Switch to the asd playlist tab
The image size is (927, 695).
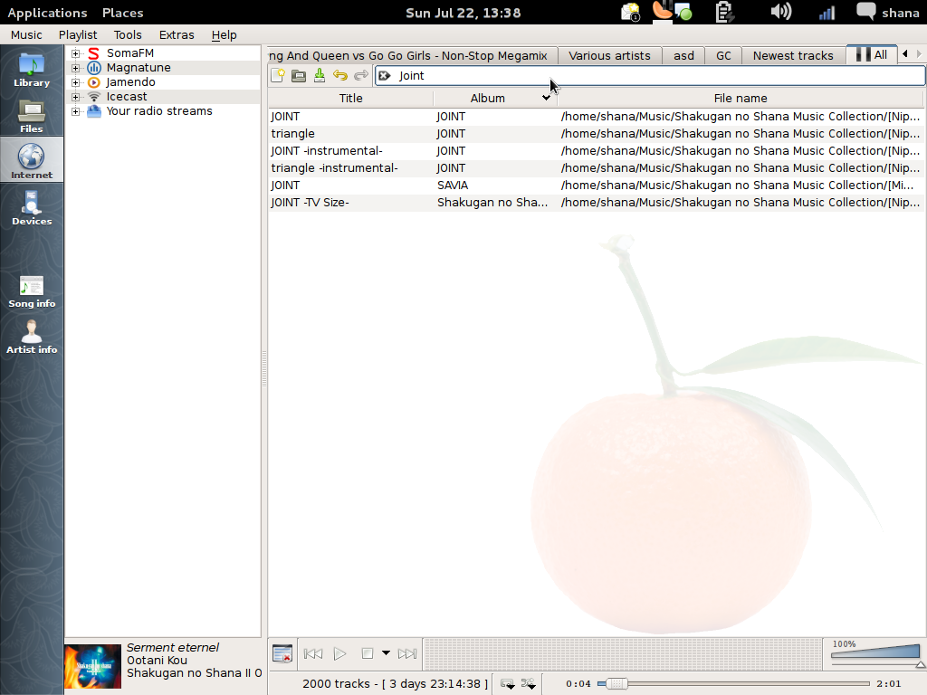[683, 55]
